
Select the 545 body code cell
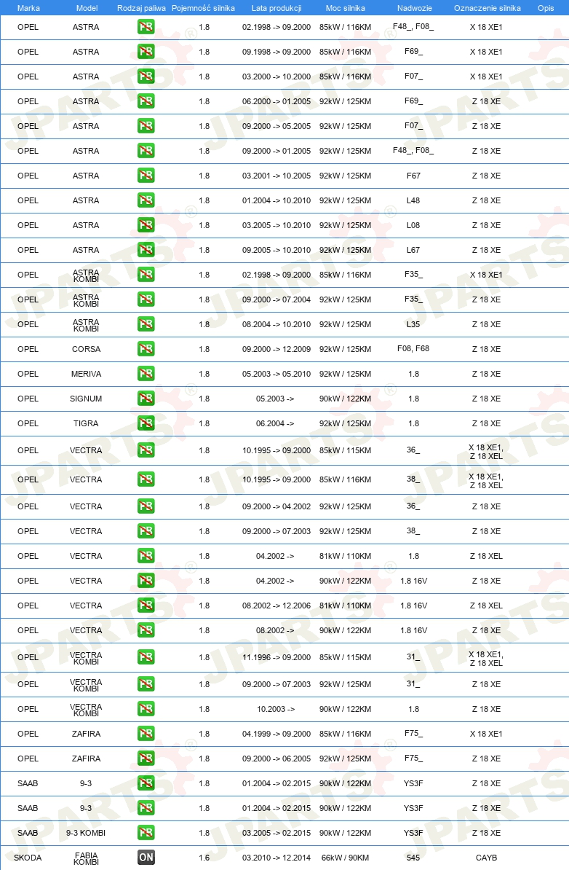(413, 858)
